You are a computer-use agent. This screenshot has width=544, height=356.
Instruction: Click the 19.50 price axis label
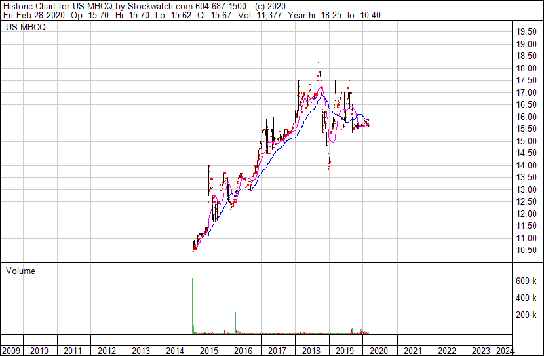(526, 32)
